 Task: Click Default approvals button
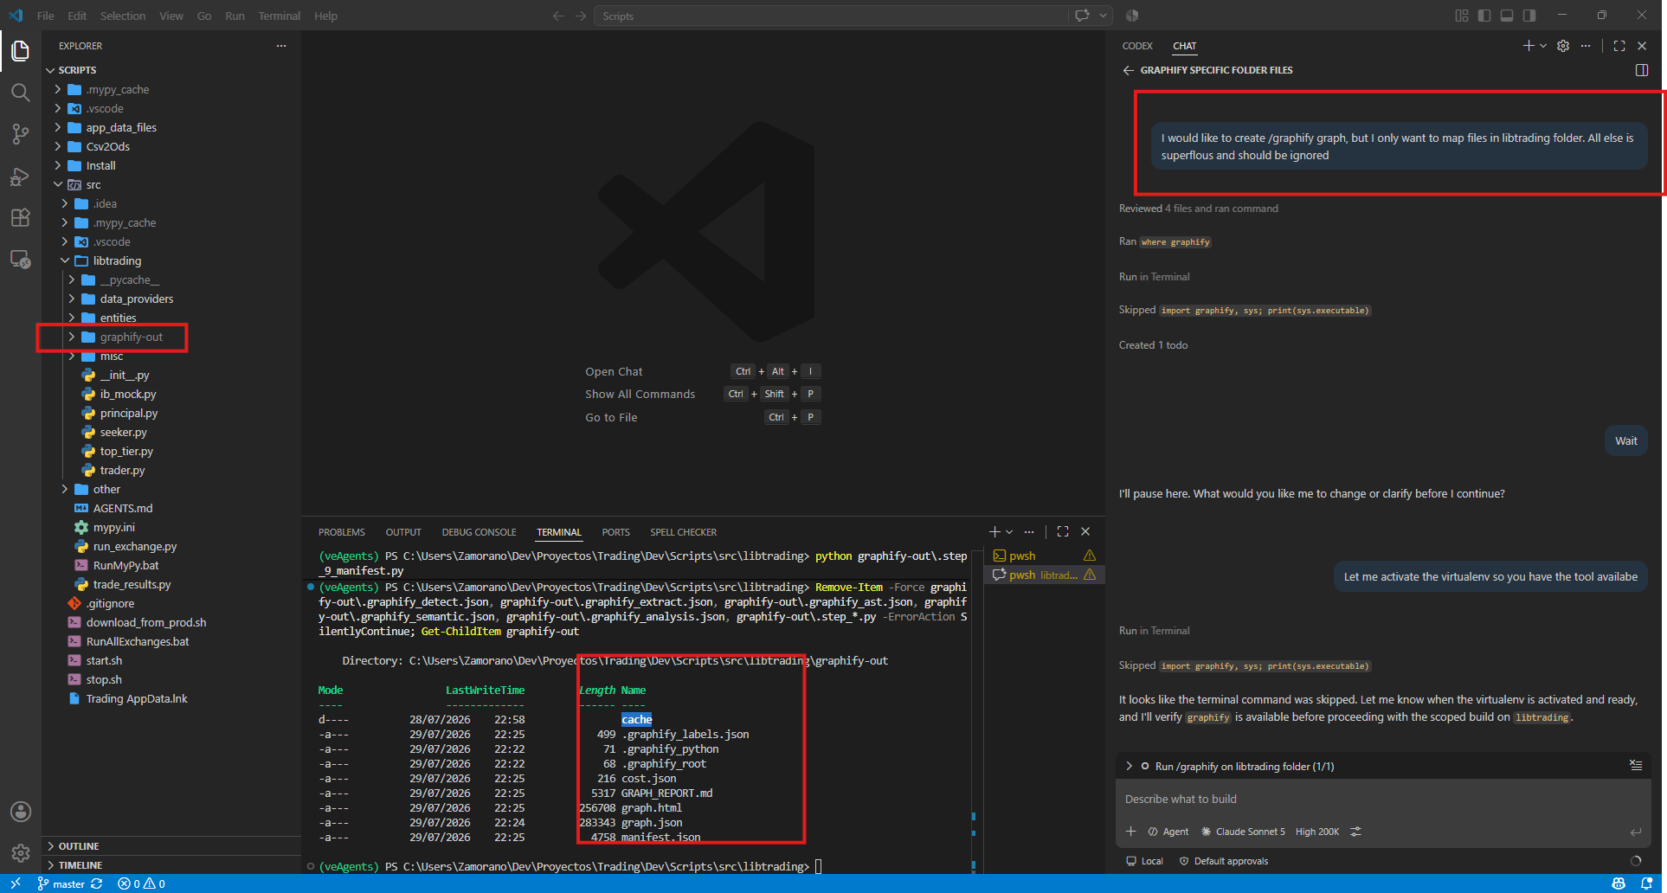[x=1223, y=861]
